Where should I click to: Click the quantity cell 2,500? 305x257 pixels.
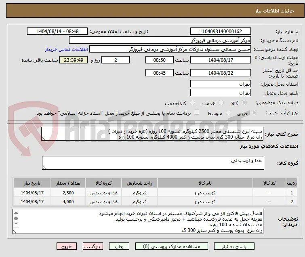coord(68,193)
